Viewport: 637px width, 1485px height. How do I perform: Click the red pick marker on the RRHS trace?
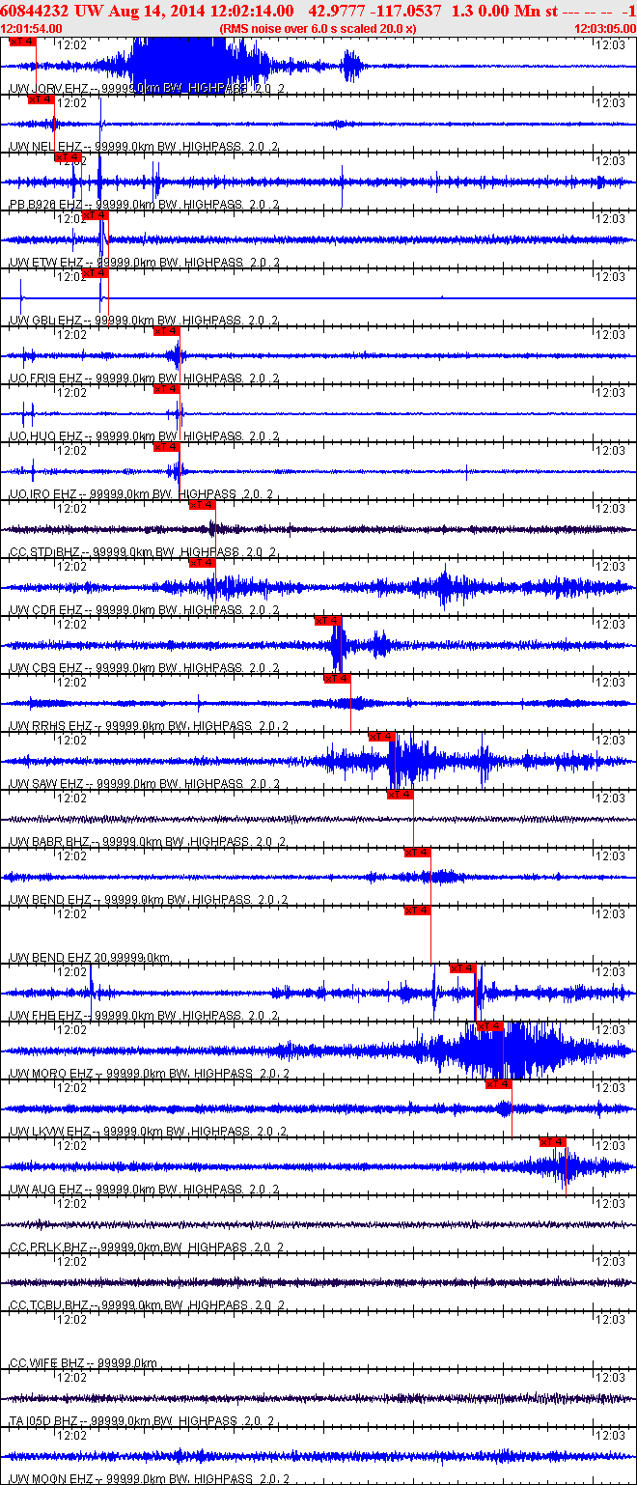(x=337, y=679)
